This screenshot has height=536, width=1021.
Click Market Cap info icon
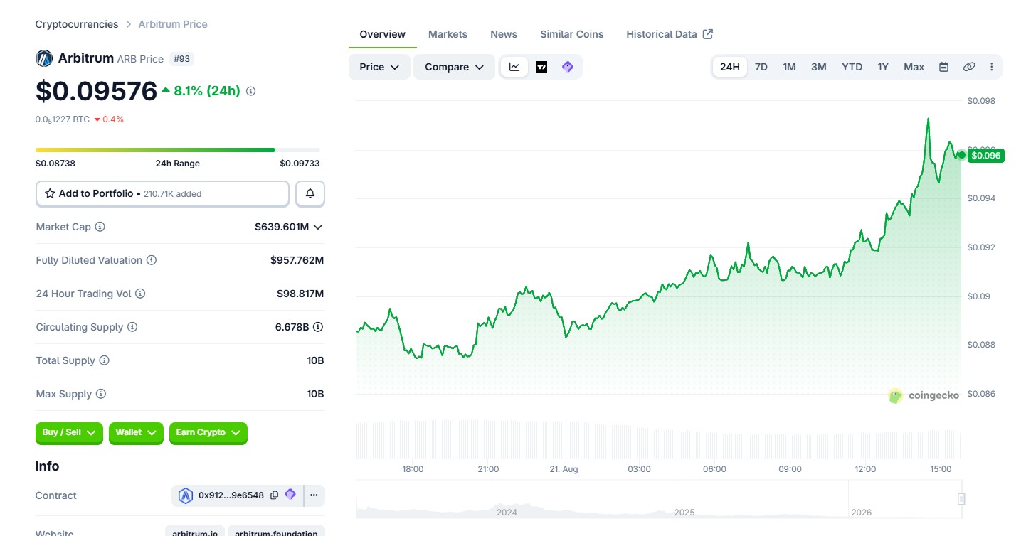(100, 227)
